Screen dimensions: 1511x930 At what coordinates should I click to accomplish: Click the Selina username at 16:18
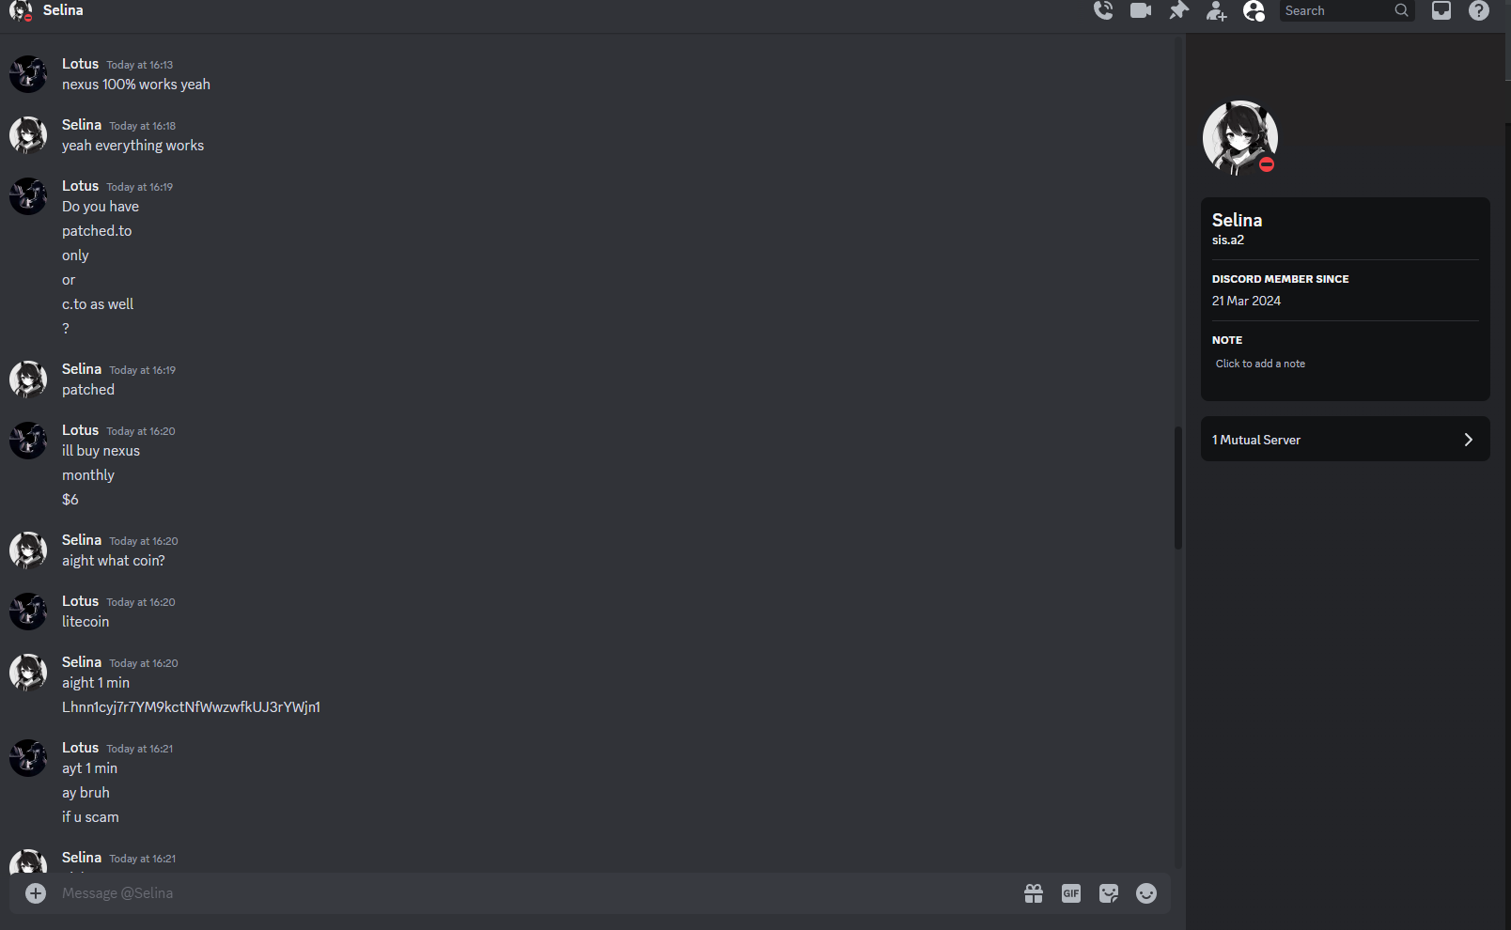[x=82, y=125]
